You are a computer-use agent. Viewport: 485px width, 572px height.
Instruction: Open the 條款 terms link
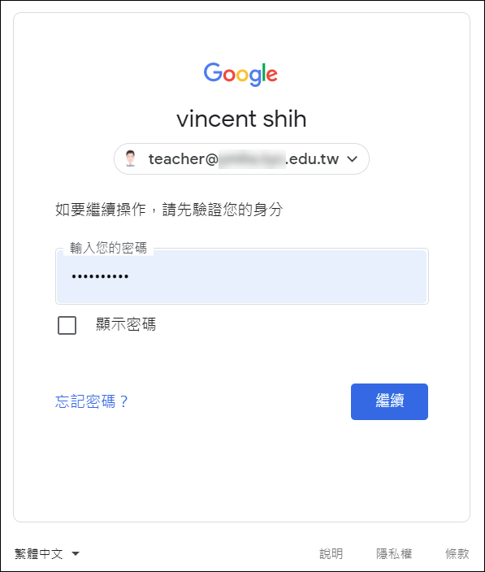(x=457, y=554)
